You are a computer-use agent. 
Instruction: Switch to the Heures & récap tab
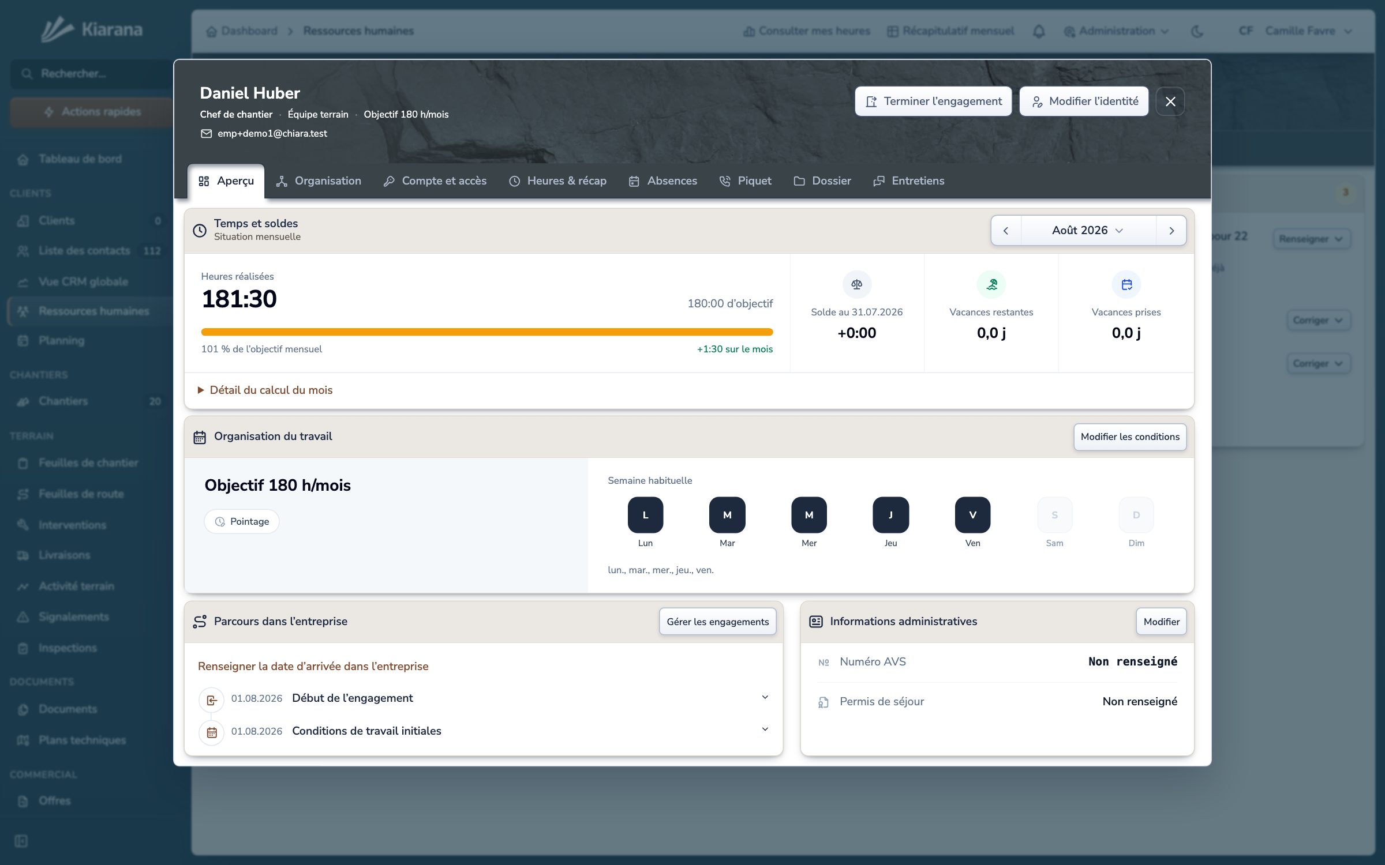558,181
